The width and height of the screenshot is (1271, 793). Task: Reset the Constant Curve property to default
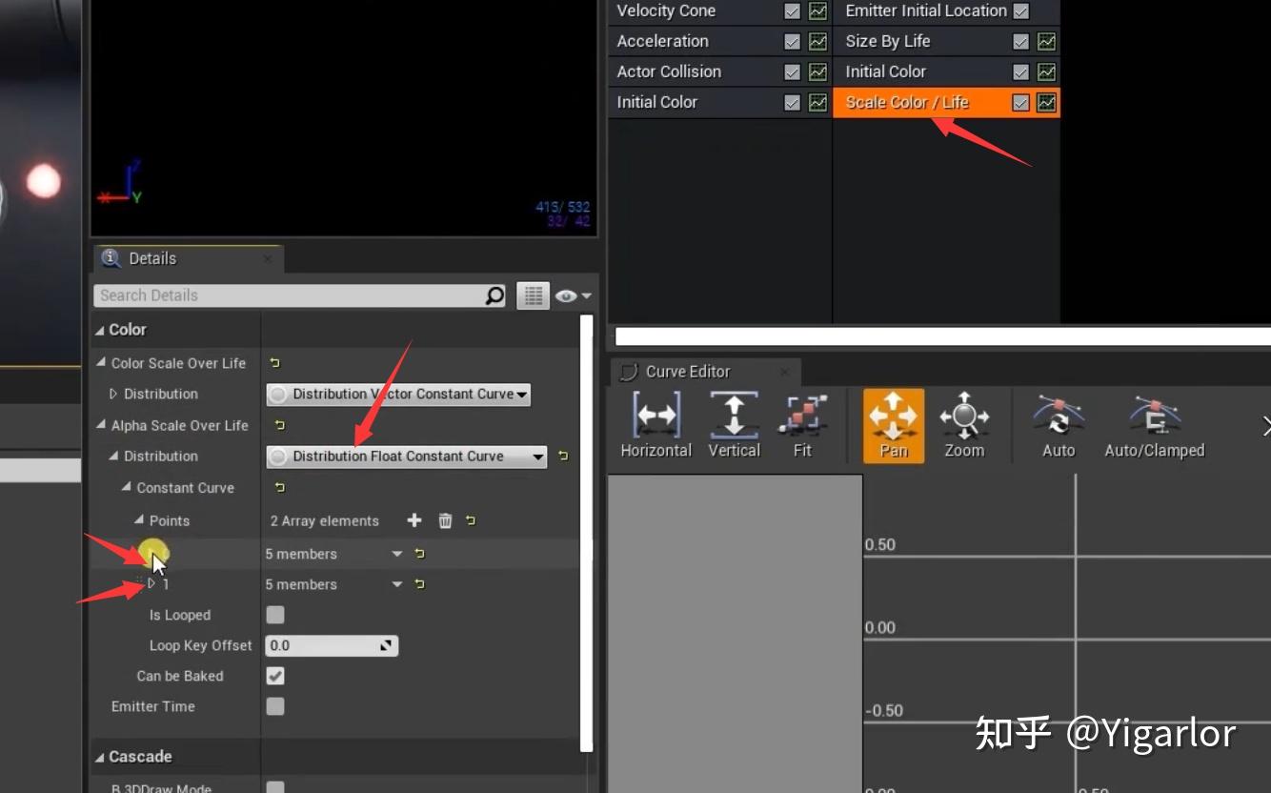(279, 487)
